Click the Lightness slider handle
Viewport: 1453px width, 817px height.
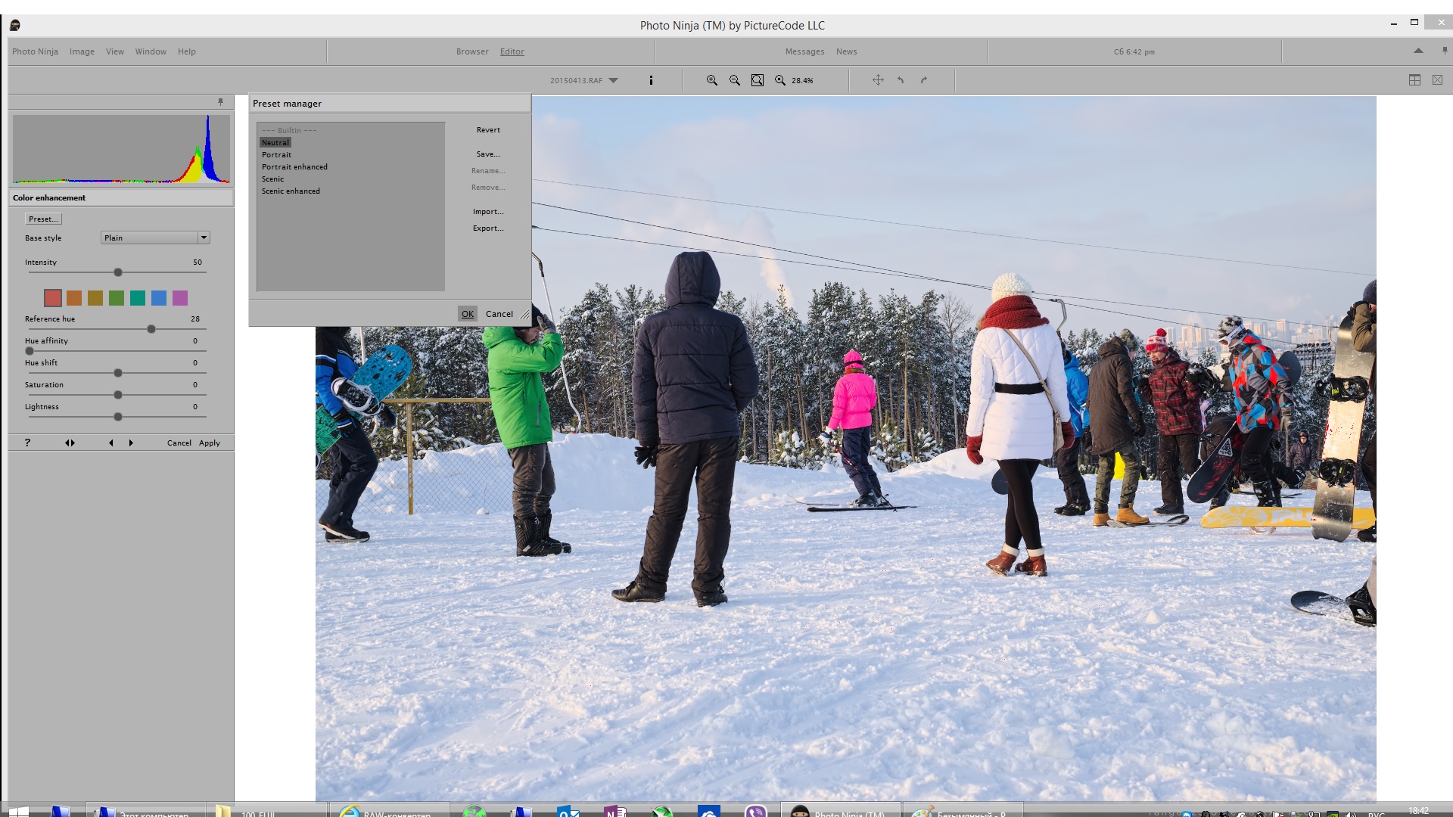[x=118, y=417]
